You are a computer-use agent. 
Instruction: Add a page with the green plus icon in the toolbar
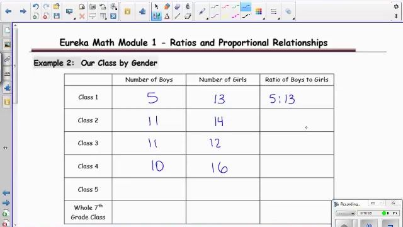pyautogui.click(x=36, y=16)
